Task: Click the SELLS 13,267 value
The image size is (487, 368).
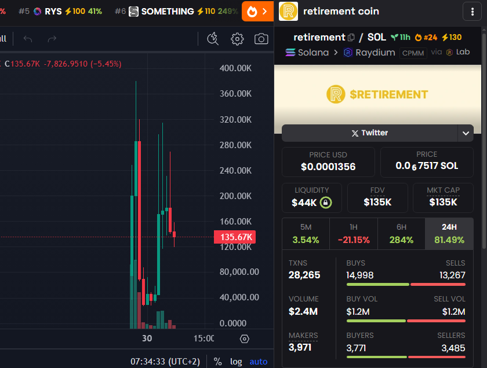Action: 452,275
